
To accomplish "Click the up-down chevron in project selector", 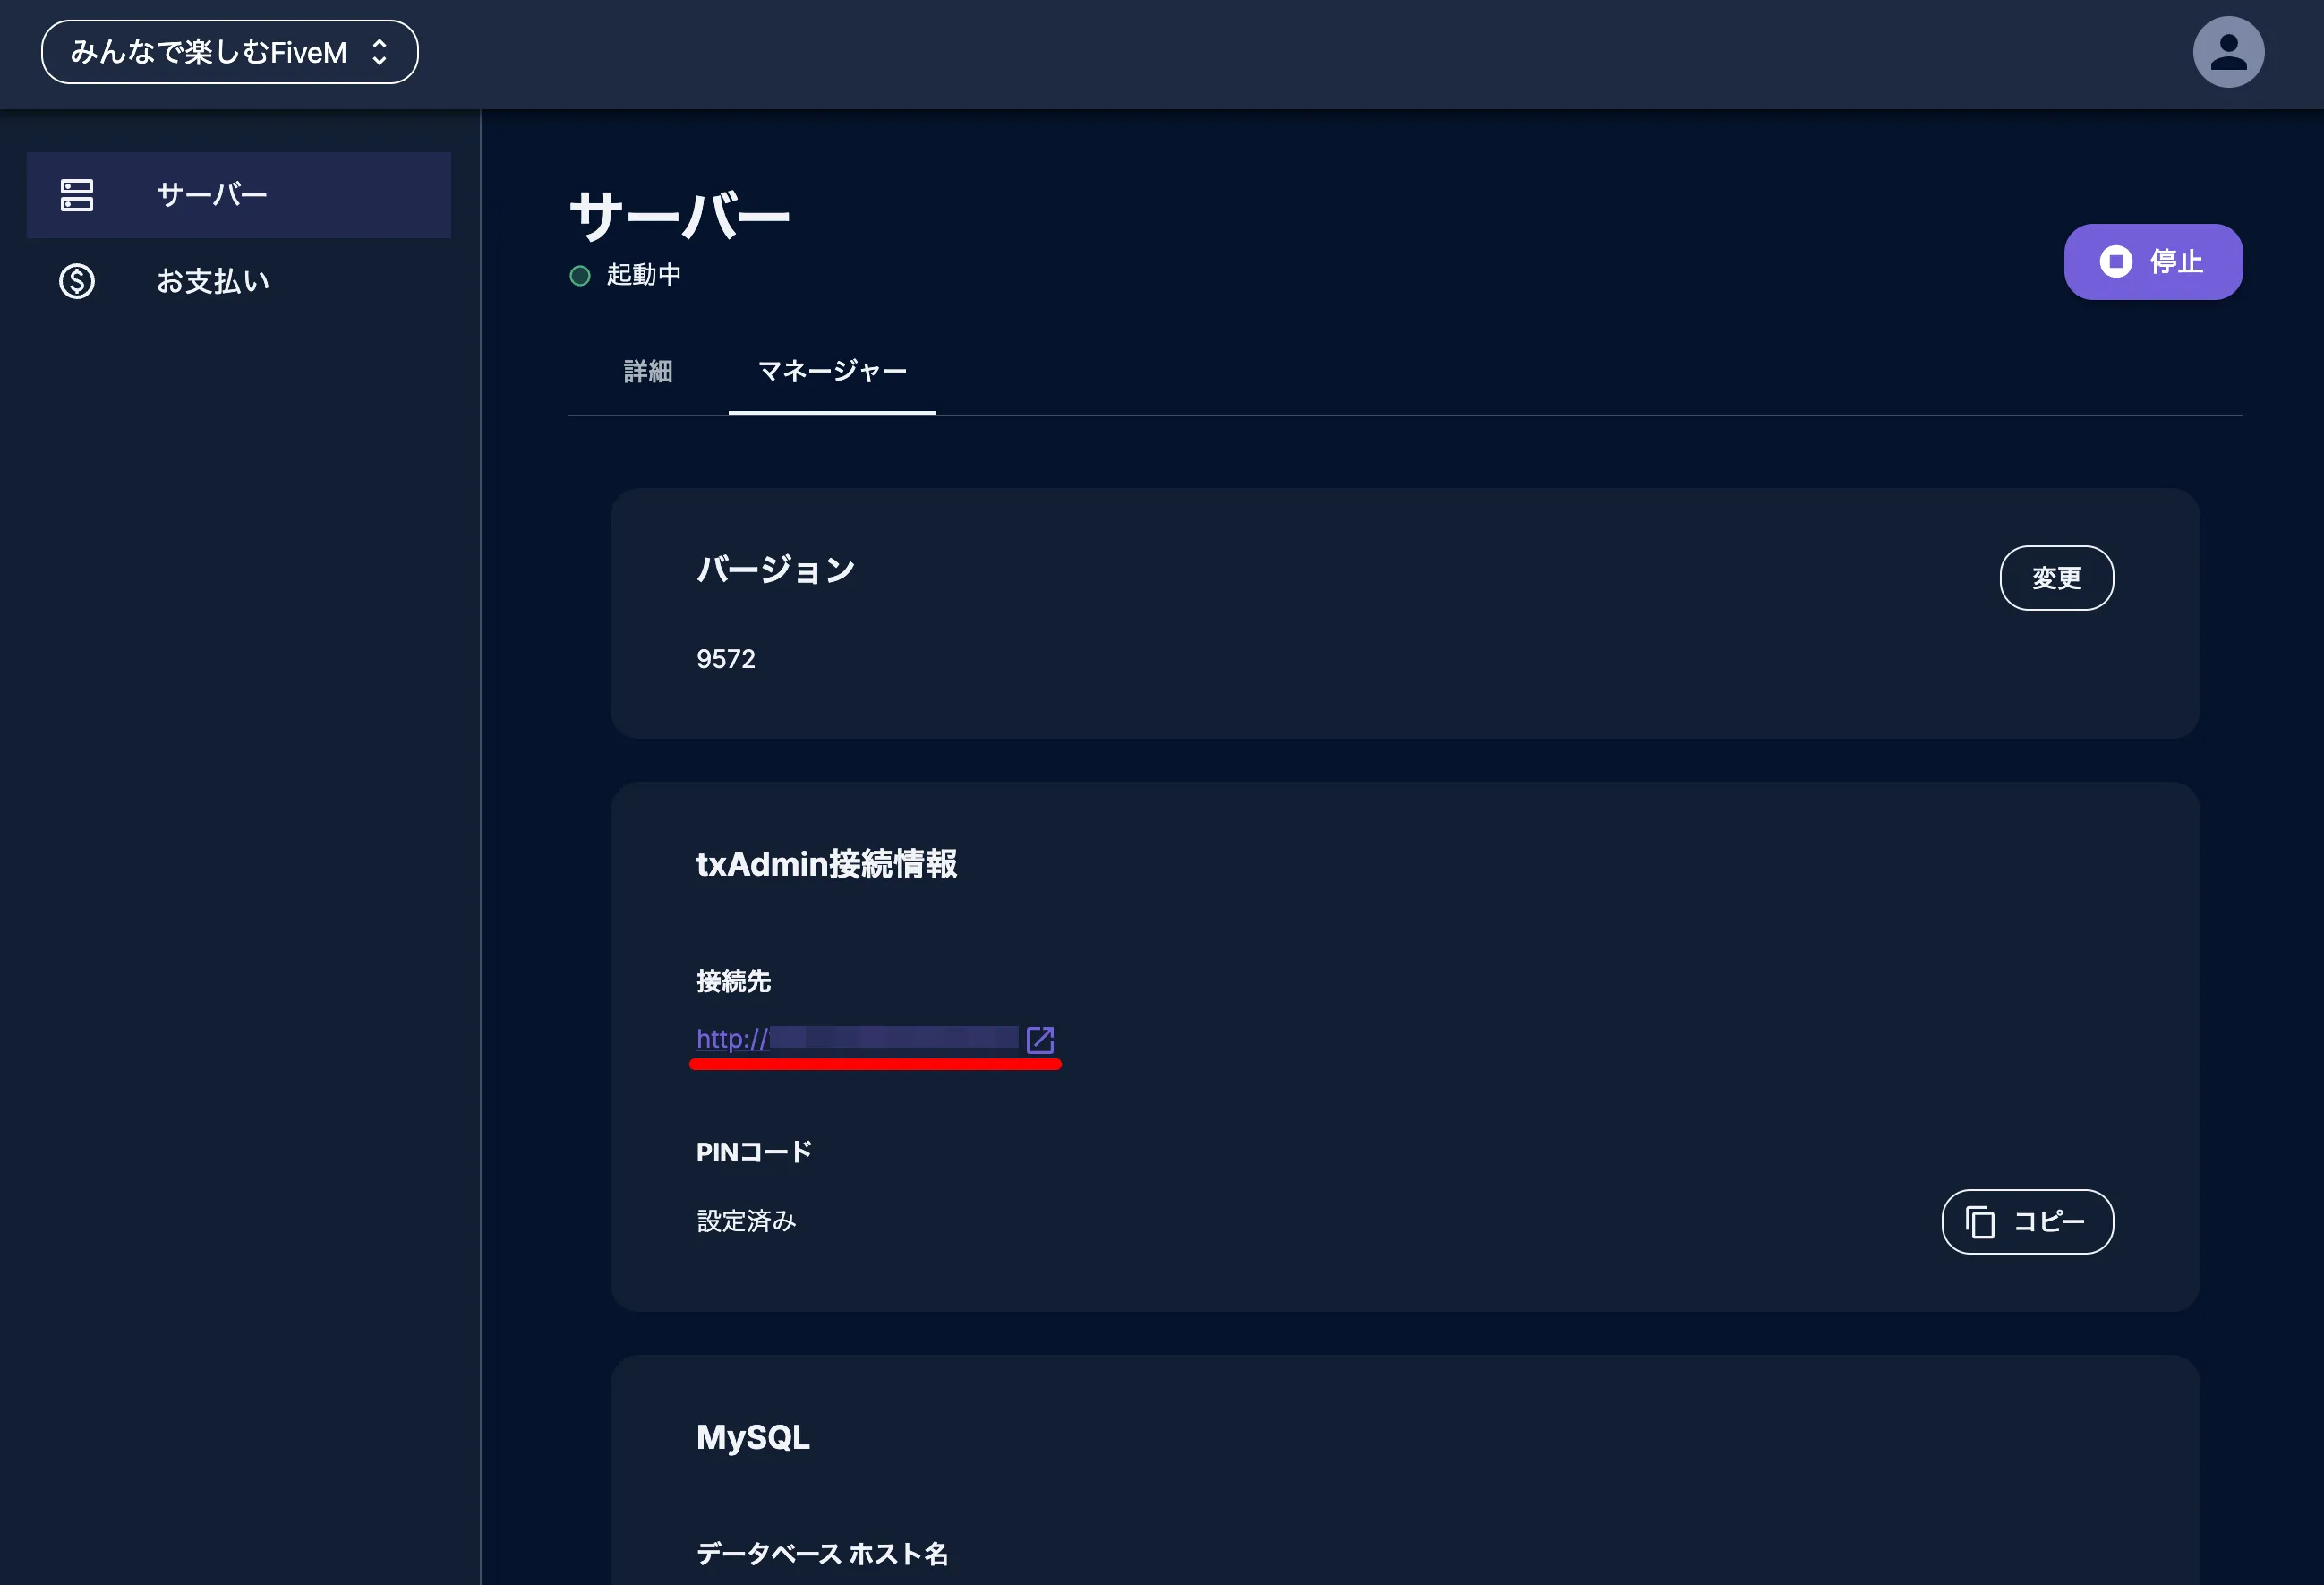I will coord(379,52).
